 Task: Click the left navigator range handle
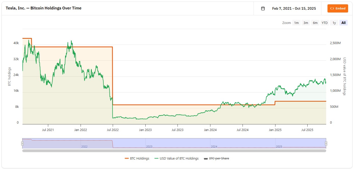(22, 143)
